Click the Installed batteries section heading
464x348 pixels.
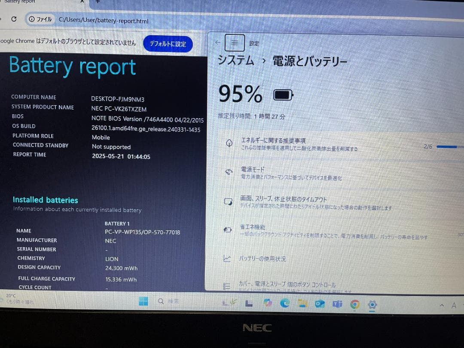[x=45, y=200]
